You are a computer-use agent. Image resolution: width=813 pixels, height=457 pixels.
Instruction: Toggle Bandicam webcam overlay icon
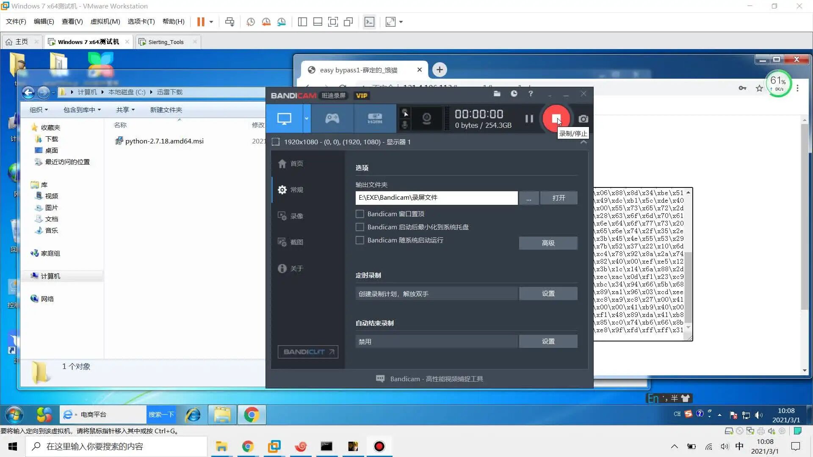click(x=426, y=119)
